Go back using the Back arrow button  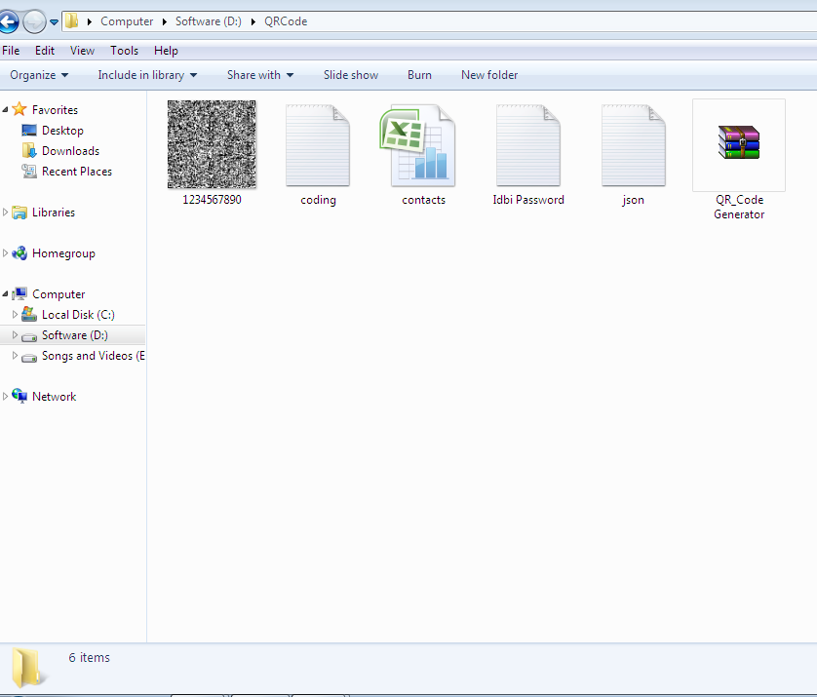[8, 21]
